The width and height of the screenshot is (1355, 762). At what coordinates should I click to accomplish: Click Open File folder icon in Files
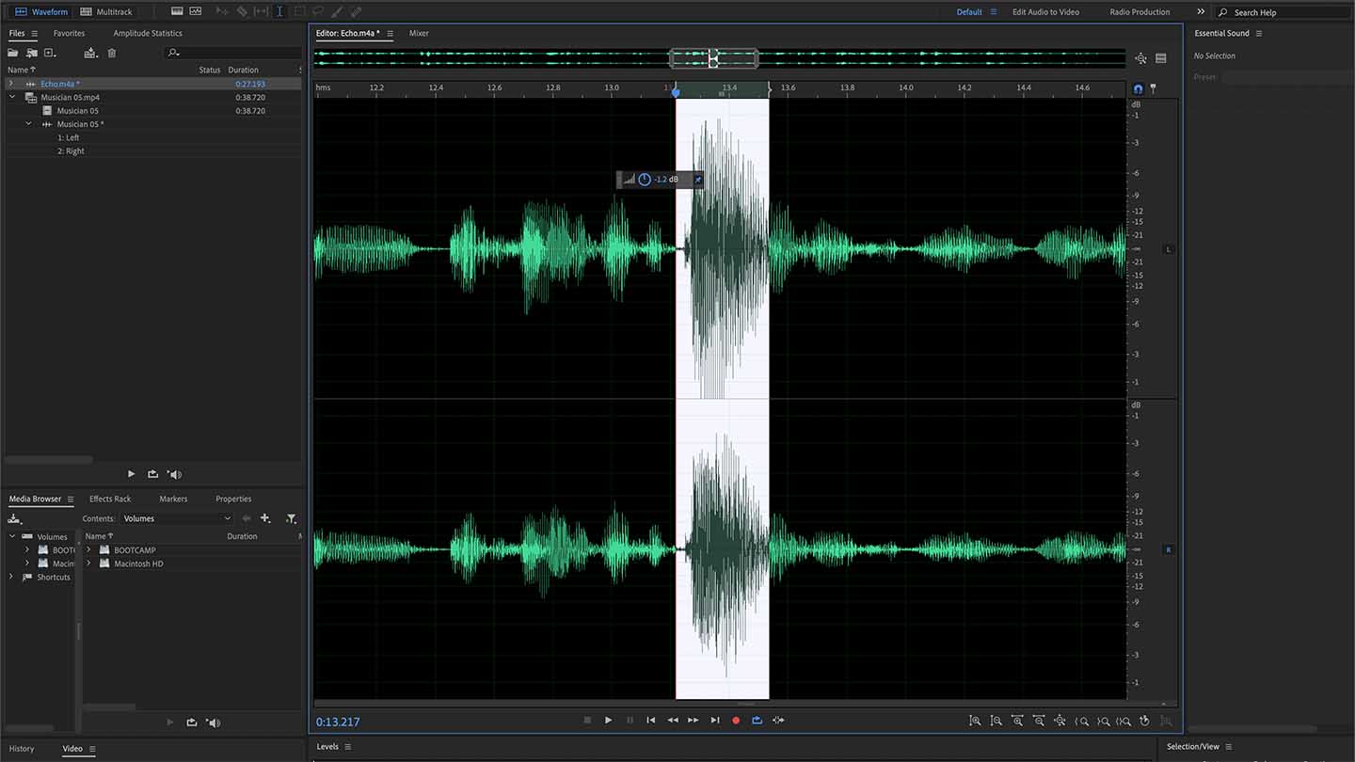click(13, 53)
